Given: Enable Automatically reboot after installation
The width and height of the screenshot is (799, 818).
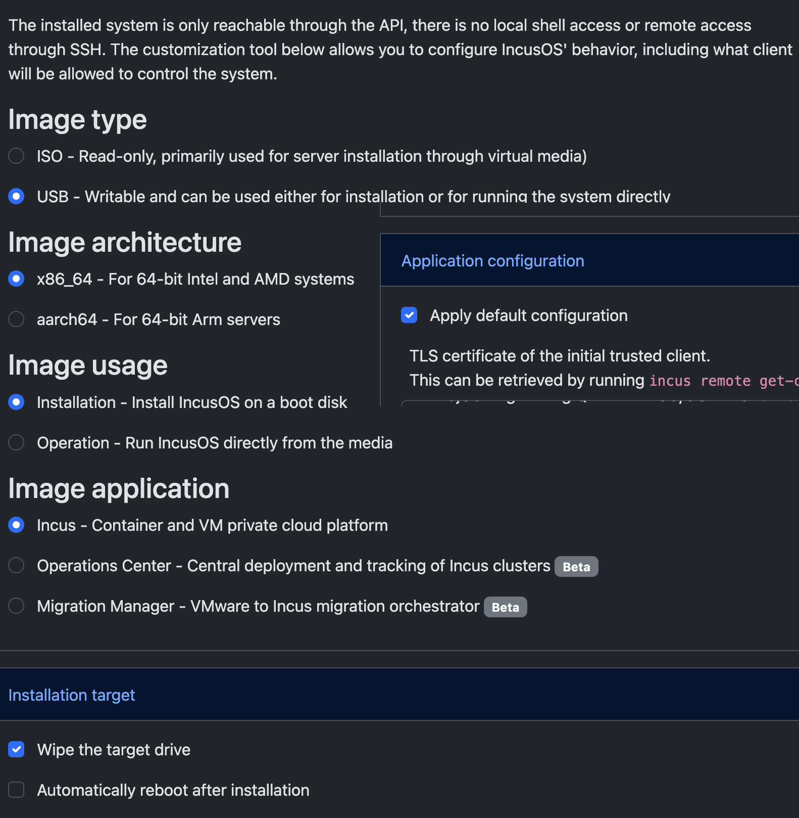Looking at the screenshot, I should pos(16,790).
